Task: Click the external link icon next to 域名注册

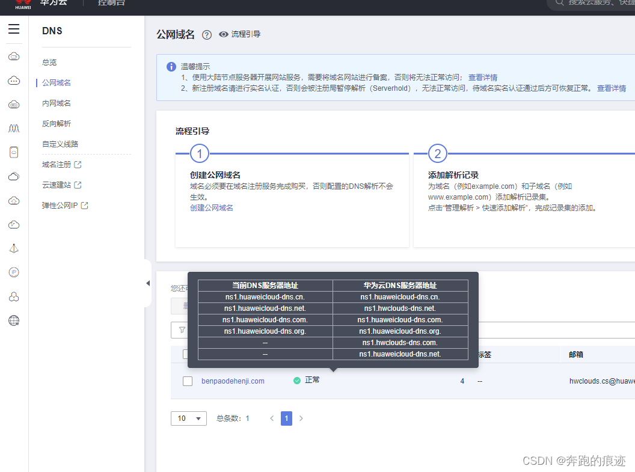Action: coord(78,164)
